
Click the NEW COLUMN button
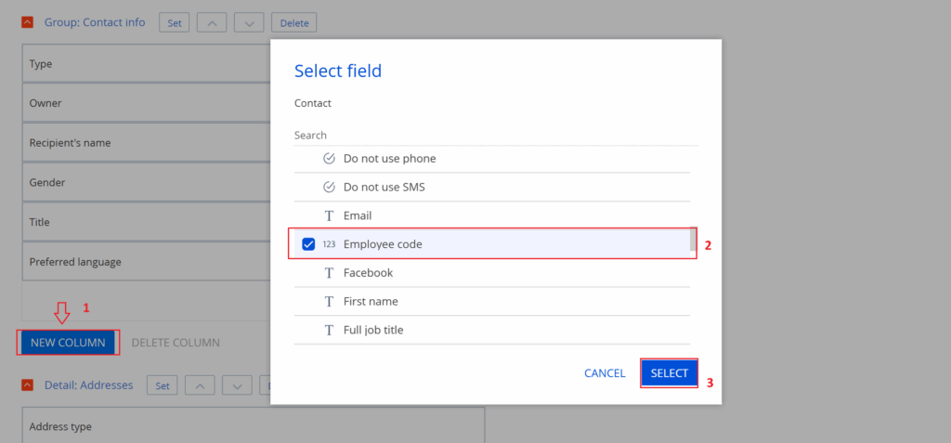[x=68, y=343]
